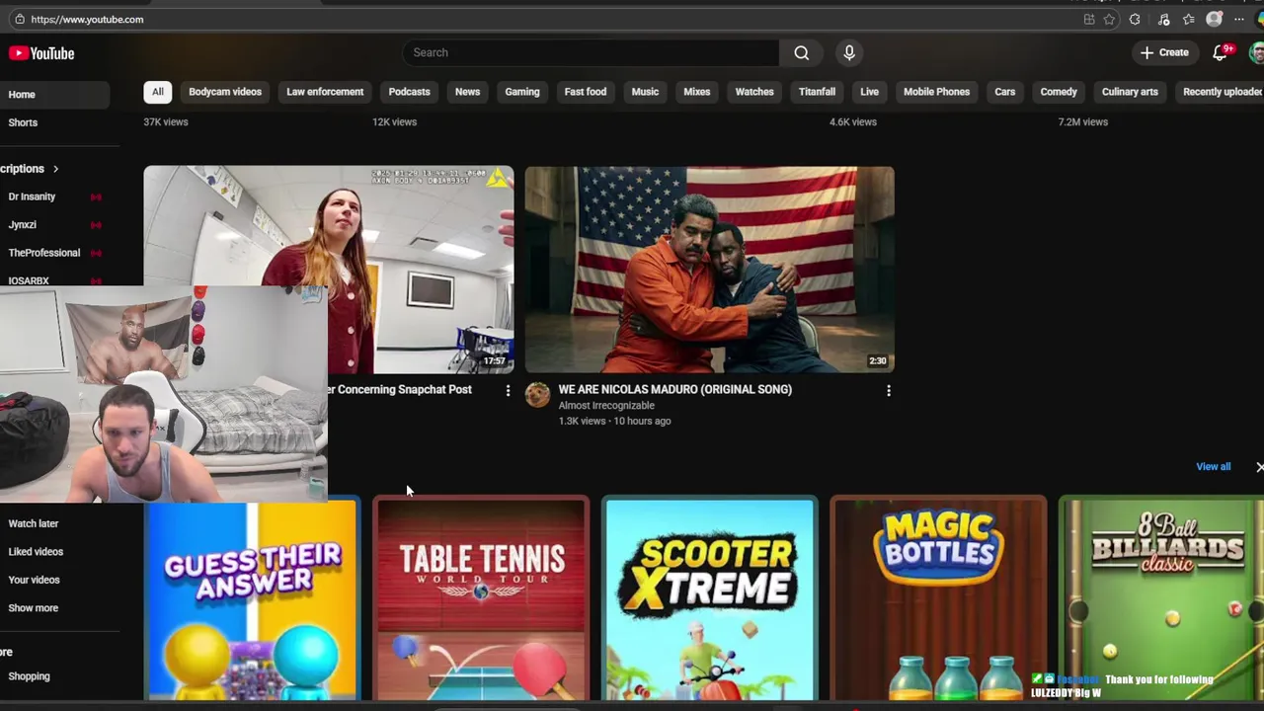Image resolution: width=1264 pixels, height=711 pixels.
Task: Click Almost Irrecognizable channel name
Action: click(606, 406)
